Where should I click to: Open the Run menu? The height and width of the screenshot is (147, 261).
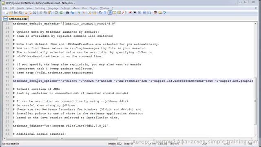coord(84,8)
